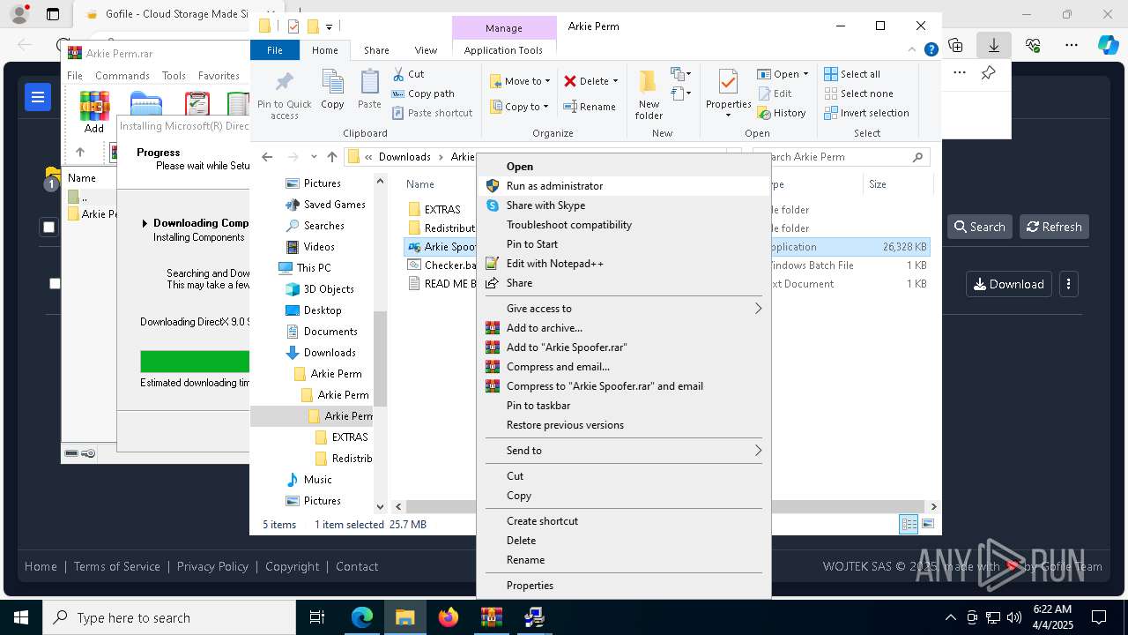
Task: Open the recent locations dropdown arrow
Action: coord(313,157)
